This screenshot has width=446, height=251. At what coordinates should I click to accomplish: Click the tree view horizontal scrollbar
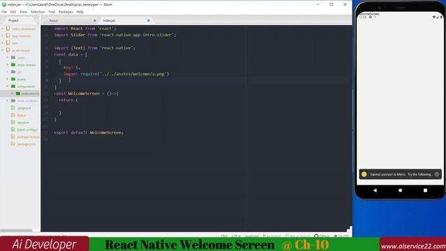(16, 231)
